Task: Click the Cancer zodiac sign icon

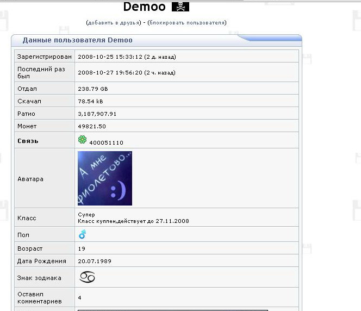Action: point(87,277)
